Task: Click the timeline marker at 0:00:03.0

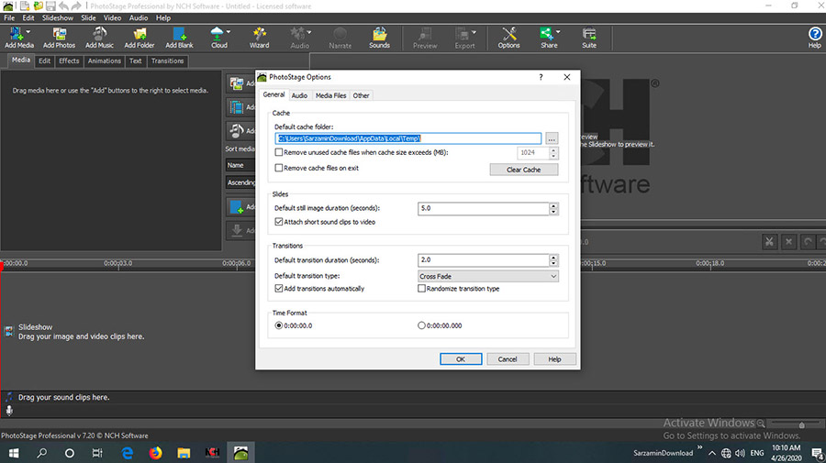Action: pyautogui.click(x=118, y=263)
